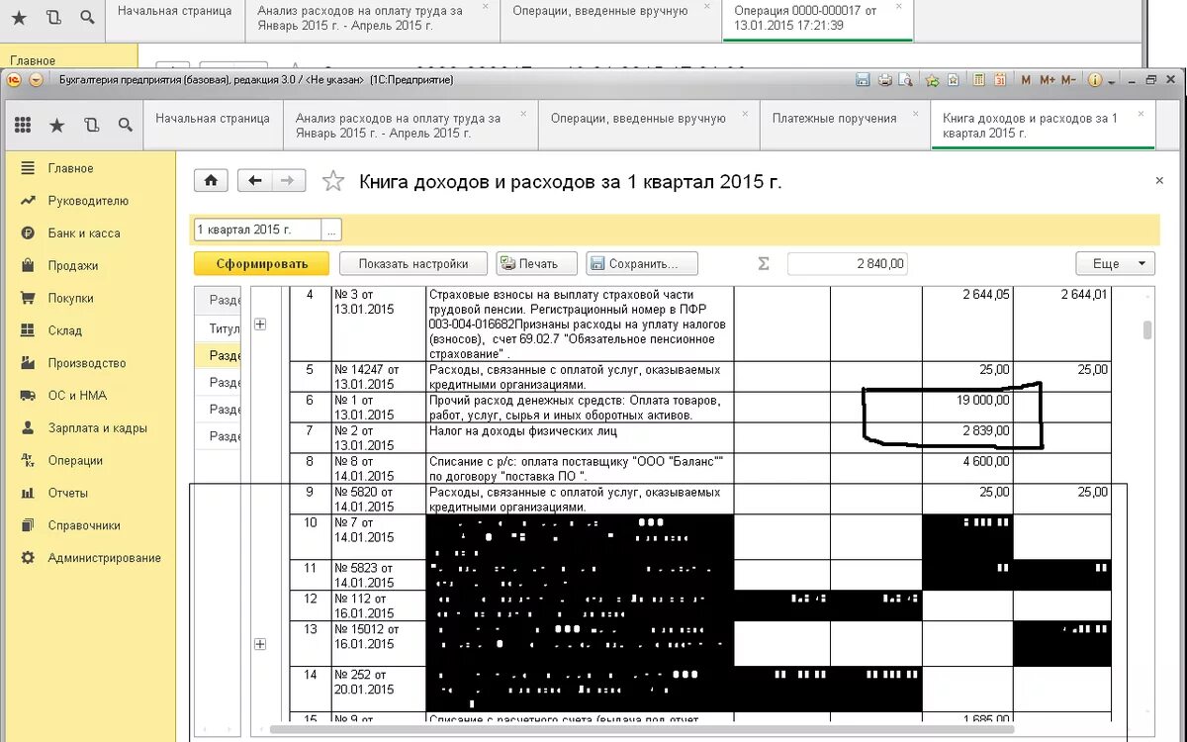Click the 1C logo in title bar
The width and height of the screenshot is (1187, 742).
coord(14,80)
